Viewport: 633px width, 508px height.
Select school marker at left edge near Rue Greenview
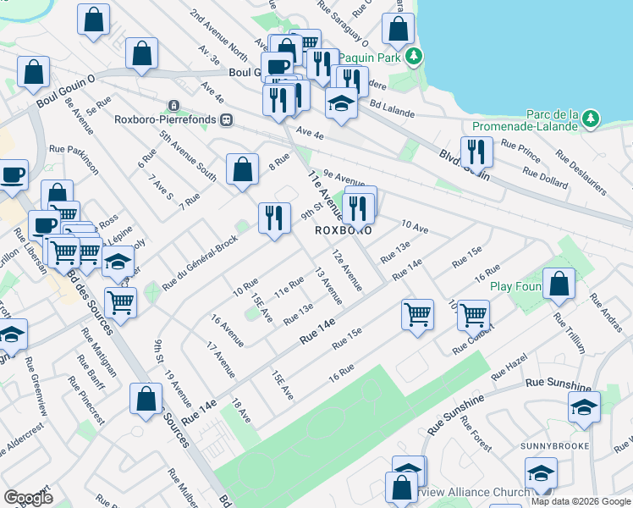coord(11,335)
